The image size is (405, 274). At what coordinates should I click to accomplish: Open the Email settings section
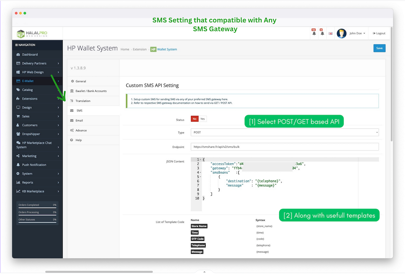tap(79, 120)
